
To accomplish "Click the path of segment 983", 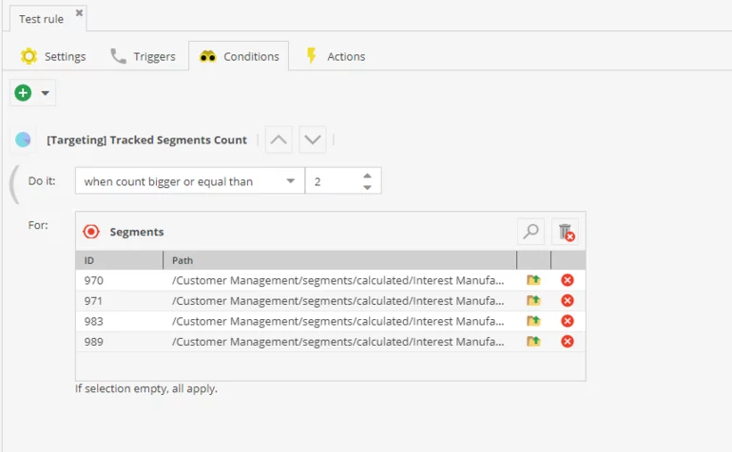I will pyautogui.click(x=338, y=321).
